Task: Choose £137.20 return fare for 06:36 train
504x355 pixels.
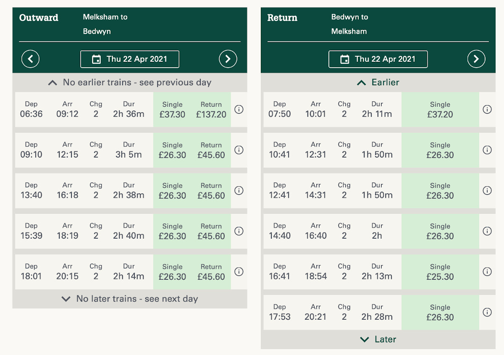Action: pos(211,110)
